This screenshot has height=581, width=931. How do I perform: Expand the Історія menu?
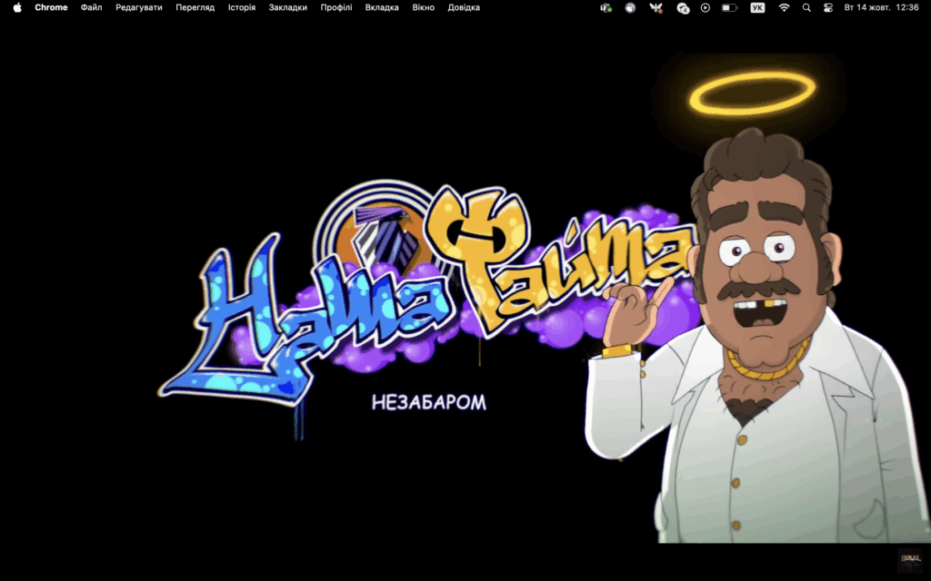[242, 7]
